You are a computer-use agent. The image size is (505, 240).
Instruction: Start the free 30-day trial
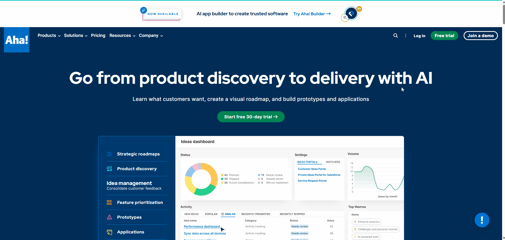251,117
